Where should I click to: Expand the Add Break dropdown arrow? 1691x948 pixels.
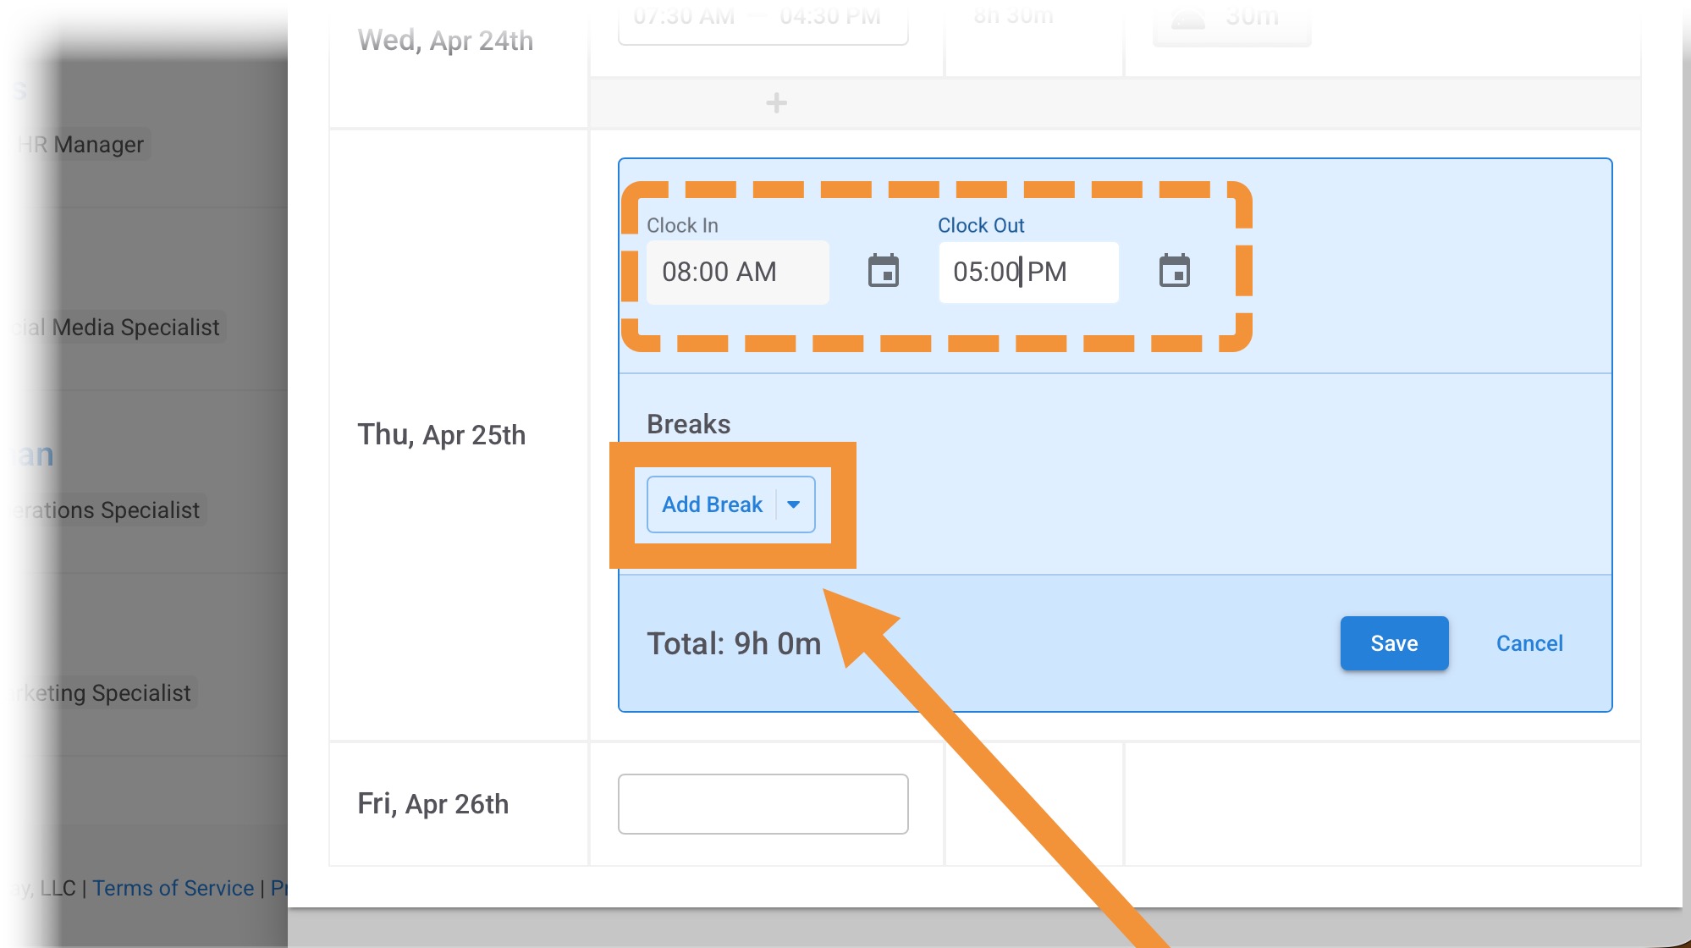pyautogui.click(x=794, y=504)
